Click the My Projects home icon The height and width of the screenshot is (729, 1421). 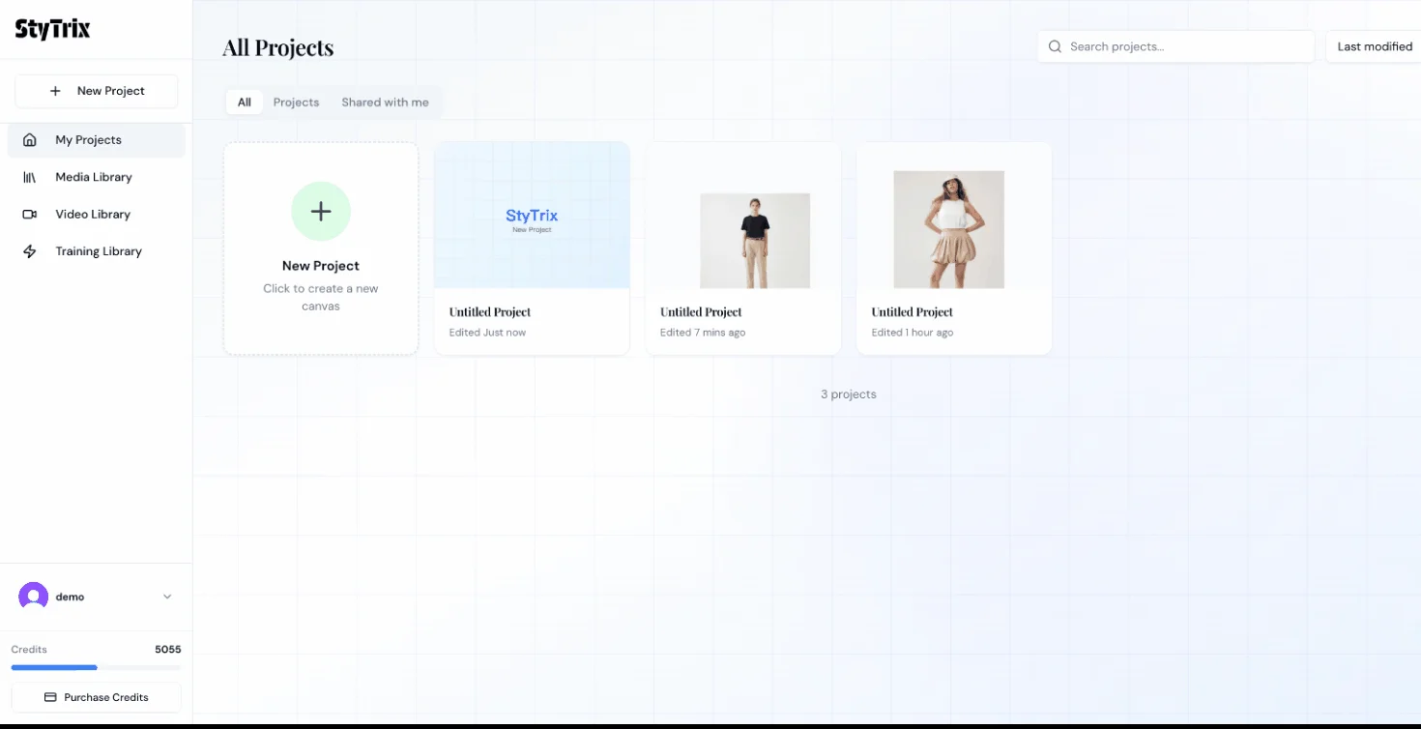[x=30, y=140]
